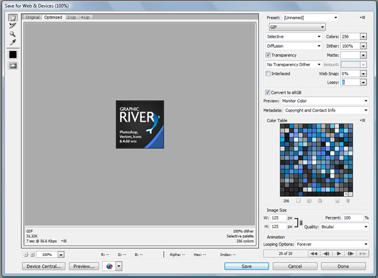378x278 pixels.
Task: Toggle slices visibility button
Action: click(13, 66)
